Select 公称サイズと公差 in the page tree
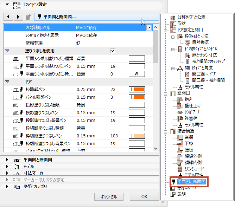This screenshot has height=208, width=235. pyautogui.click(x=191, y=17)
